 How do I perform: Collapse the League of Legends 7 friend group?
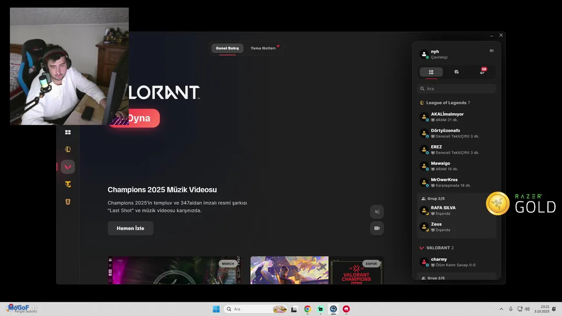click(x=445, y=103)
